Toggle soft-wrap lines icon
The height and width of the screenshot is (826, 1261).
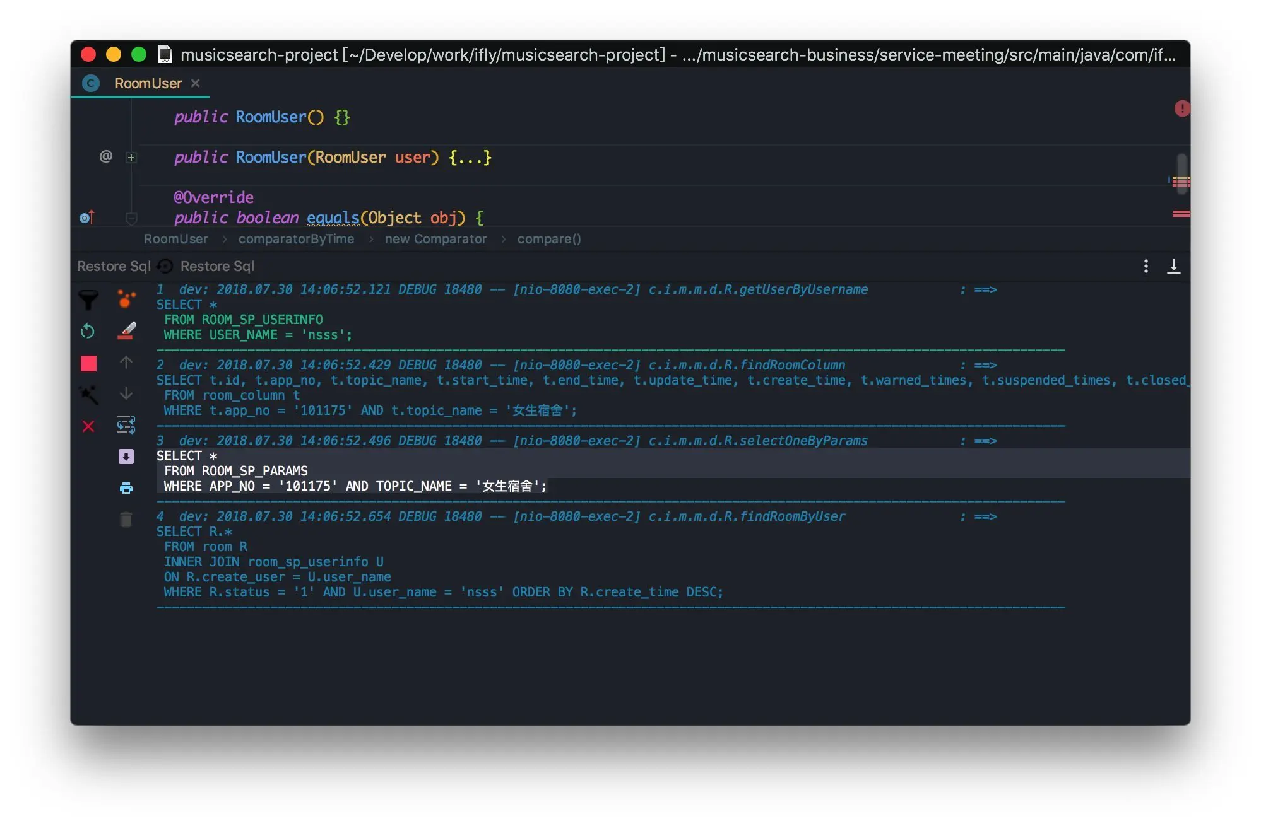[x=126, y=425]
